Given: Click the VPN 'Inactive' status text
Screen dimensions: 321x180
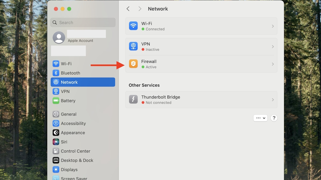Looking at the screenshot, I should click(152, 49).
